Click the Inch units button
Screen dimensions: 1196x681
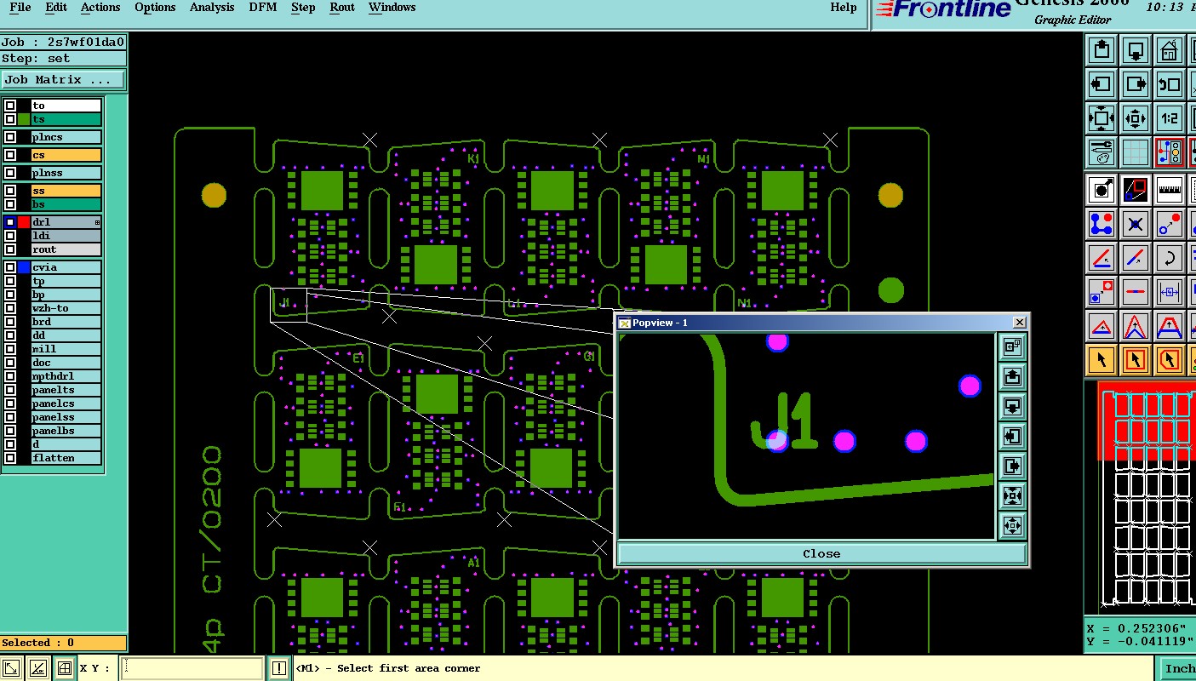click(1176, 669)
